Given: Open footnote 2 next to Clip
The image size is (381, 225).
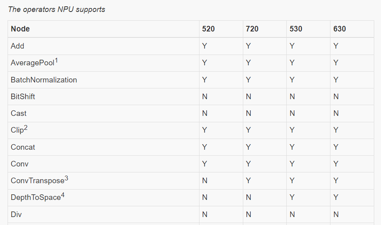Looking at the screenshot, I should (x=26, y=128).
